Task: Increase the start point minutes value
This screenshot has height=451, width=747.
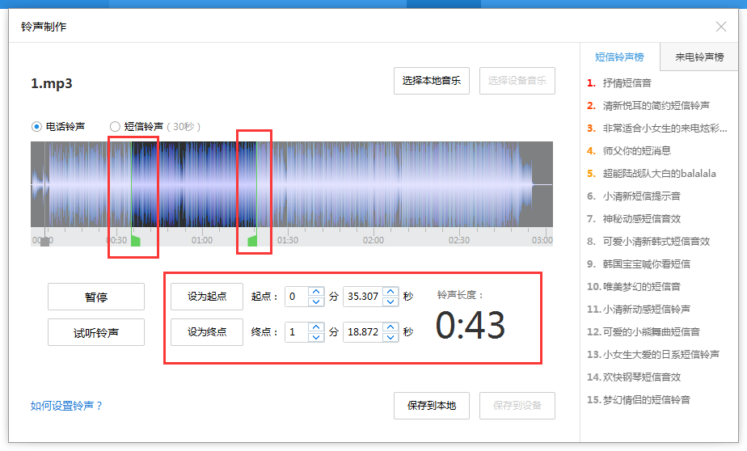Action: tap(316, 292)
